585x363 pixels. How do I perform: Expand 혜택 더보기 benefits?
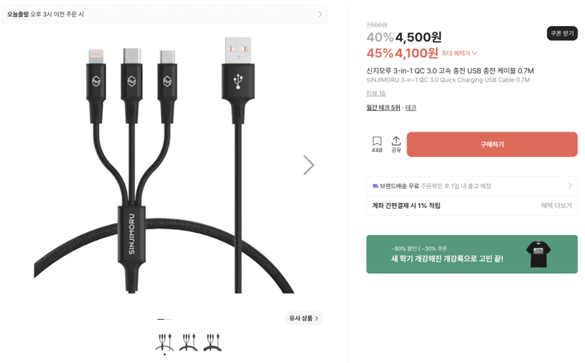click(556, 205)
